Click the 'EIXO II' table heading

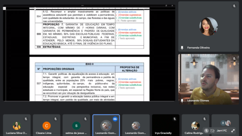point(90,64)
